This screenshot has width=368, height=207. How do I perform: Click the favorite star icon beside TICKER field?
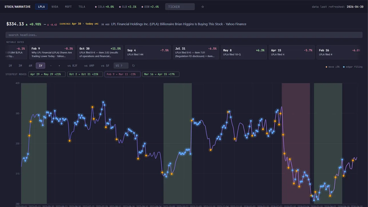click(x=203, y=7)
